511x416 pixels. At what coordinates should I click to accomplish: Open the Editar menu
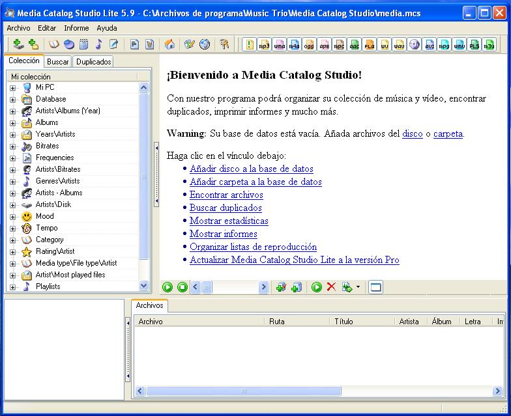(47, 28)
